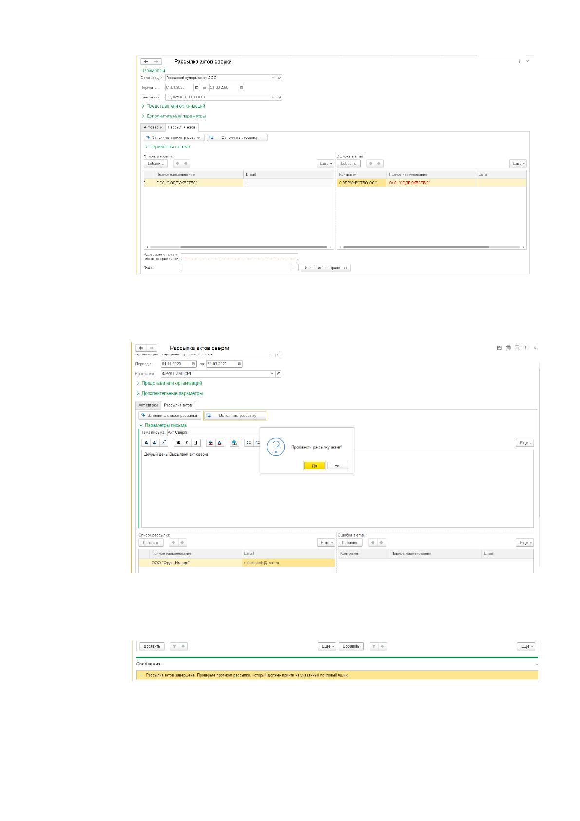Screen dimensions: 580x821
Task: Click the print icon in window header
Action: (x=508, y=348)
